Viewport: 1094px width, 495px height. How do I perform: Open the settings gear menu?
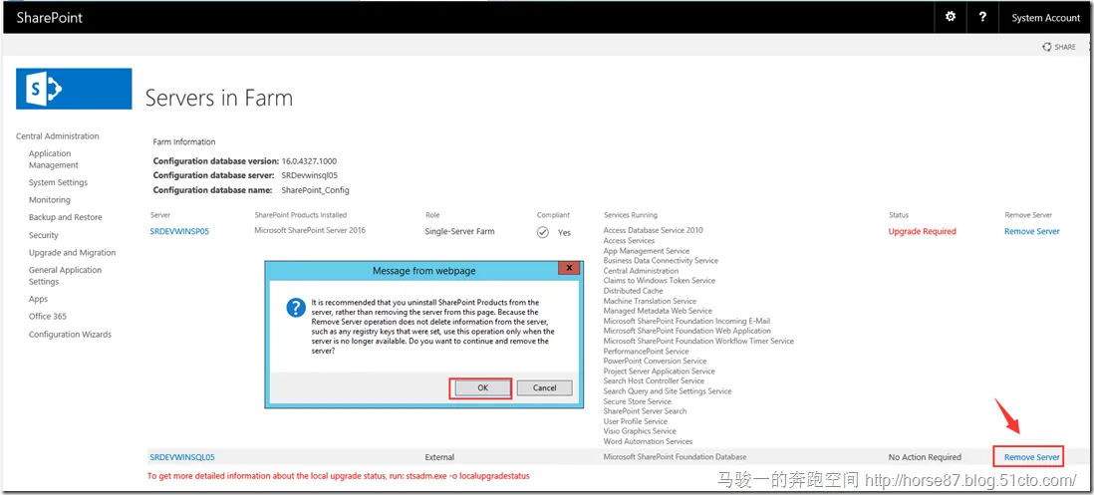pos(950,18)
